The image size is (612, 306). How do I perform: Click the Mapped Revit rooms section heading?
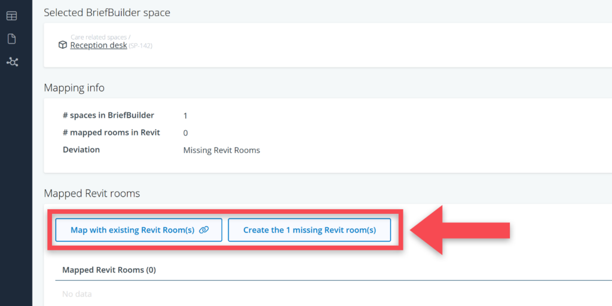coord(92,193)
